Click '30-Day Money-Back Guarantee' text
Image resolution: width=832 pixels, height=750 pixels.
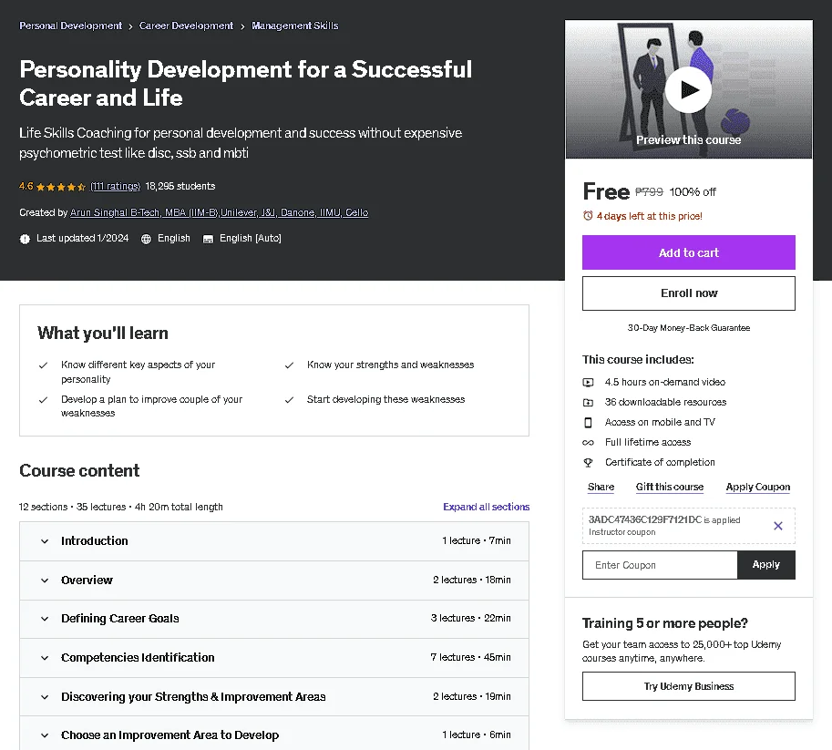click(x=689, y=328)
